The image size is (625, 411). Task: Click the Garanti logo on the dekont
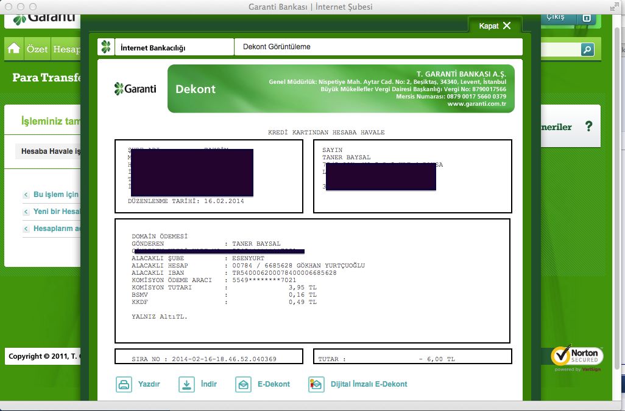click(135, 88)
